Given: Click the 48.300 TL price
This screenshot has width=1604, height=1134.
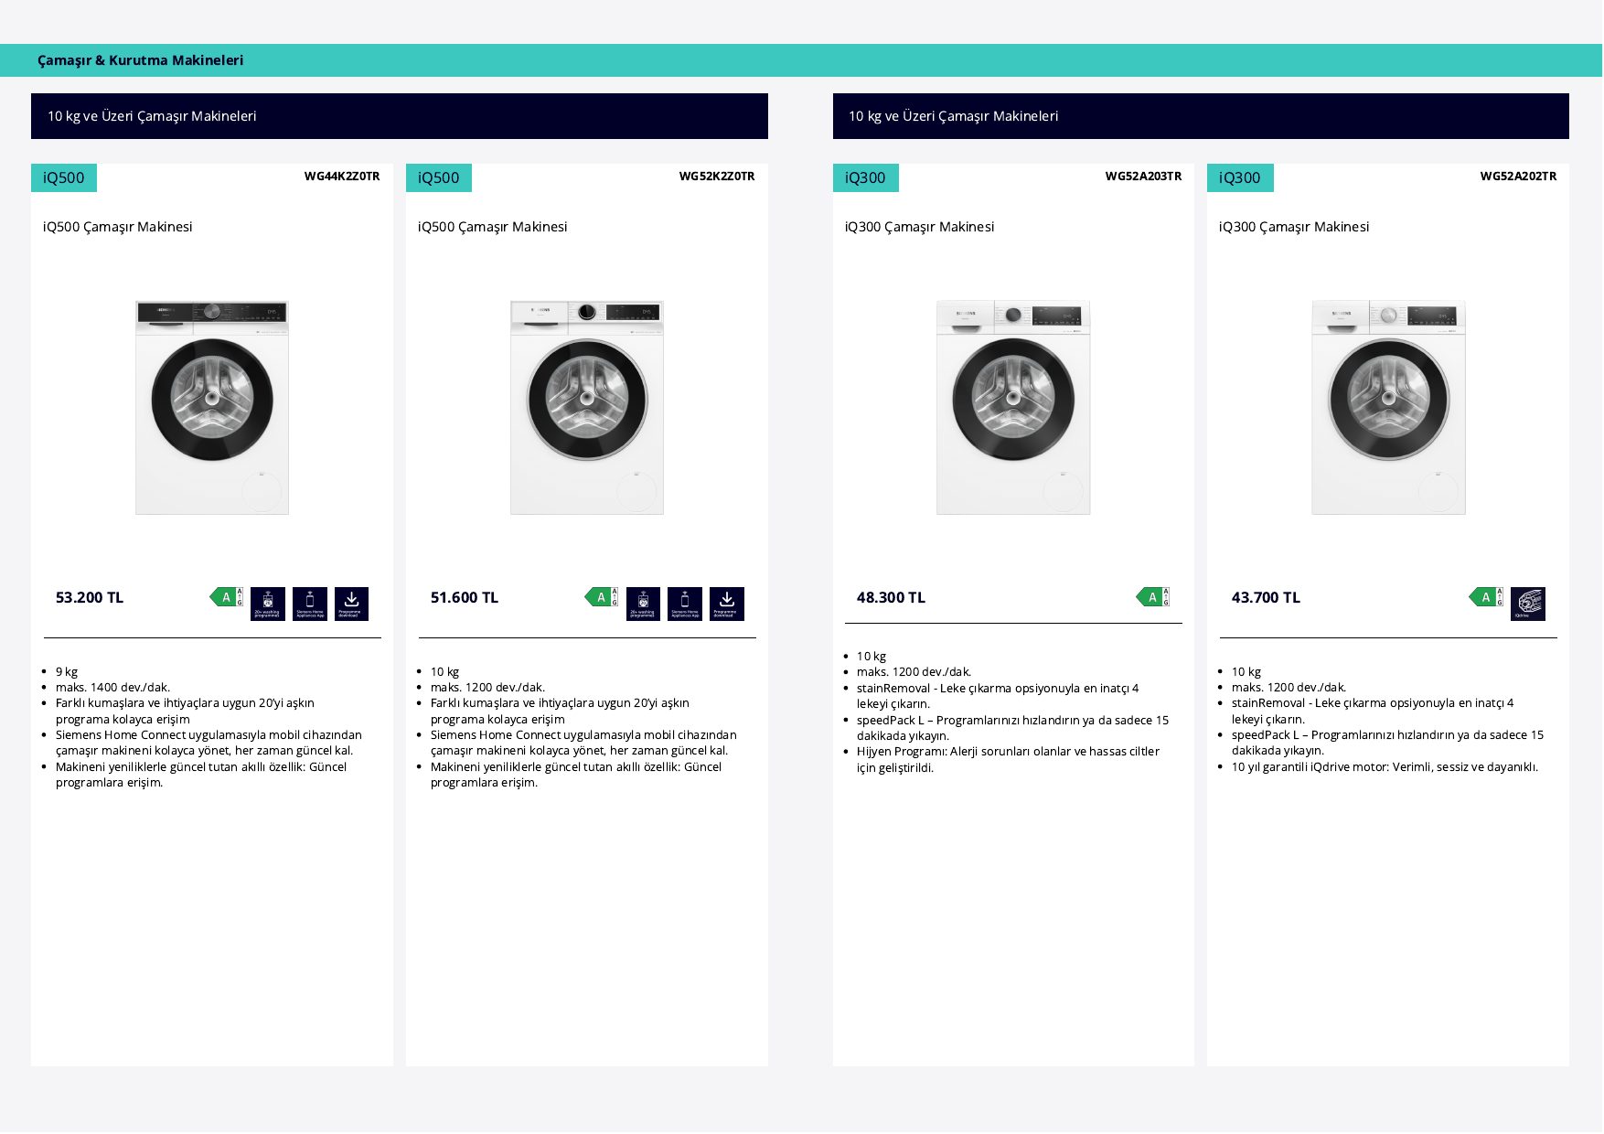Looking at the screenshot, I should (x=891, y=598).
